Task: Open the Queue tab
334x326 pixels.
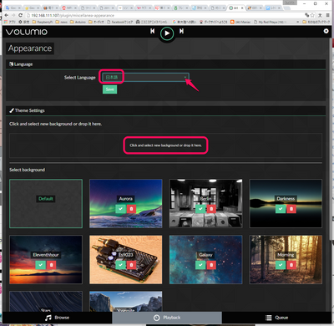Action: 276,318
